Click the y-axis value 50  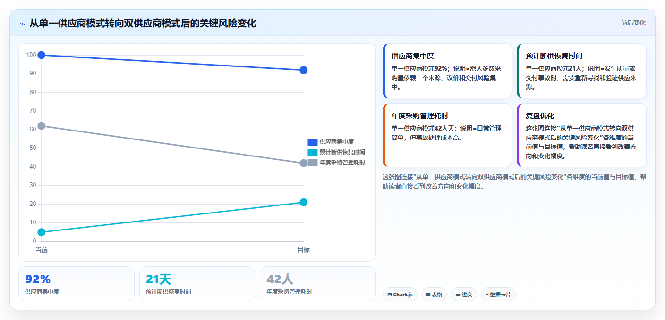pyautogui.click(x=33, y=148)
